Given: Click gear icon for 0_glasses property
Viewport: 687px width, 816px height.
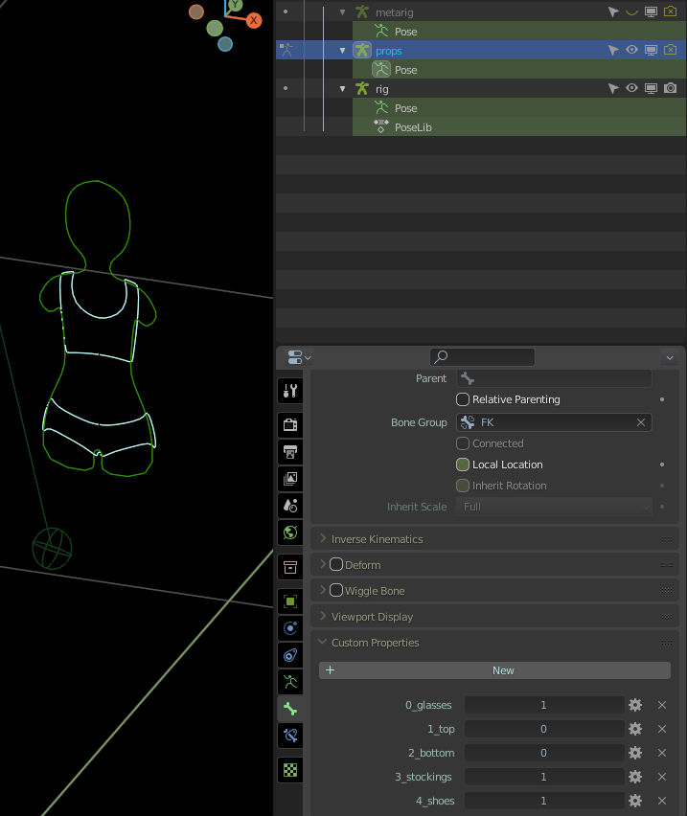Looking at the screenshot, I should pos(634,705).
